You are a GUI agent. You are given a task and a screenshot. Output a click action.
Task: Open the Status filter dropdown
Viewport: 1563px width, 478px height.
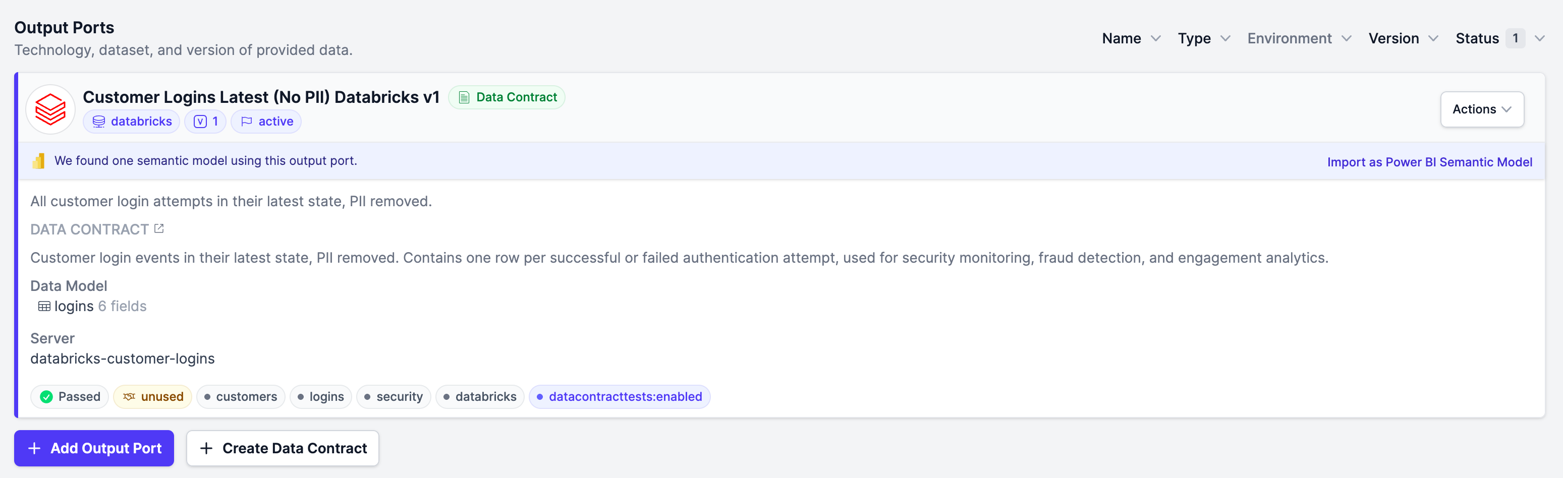point(1500,38)
